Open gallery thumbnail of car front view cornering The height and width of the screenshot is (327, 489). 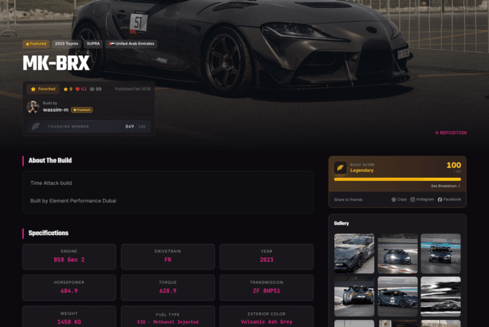click(354, 297)
